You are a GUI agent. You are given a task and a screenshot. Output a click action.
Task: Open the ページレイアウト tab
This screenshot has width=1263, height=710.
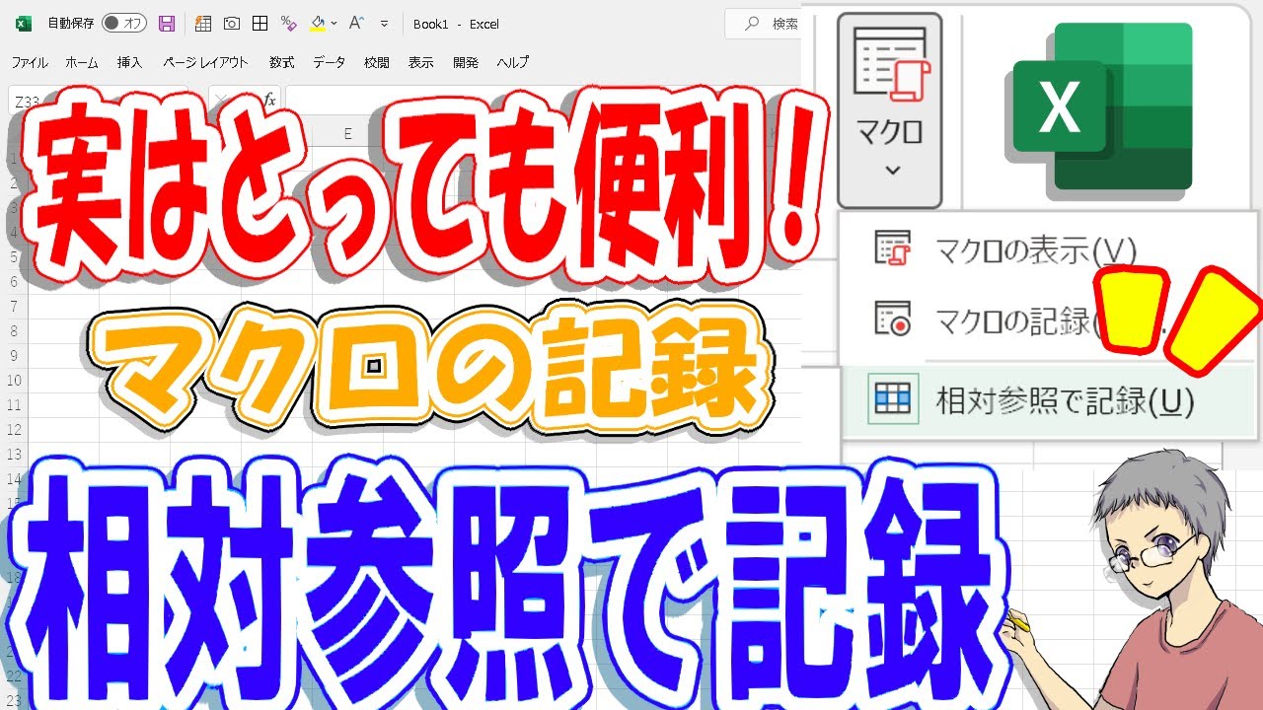point(205,62)
